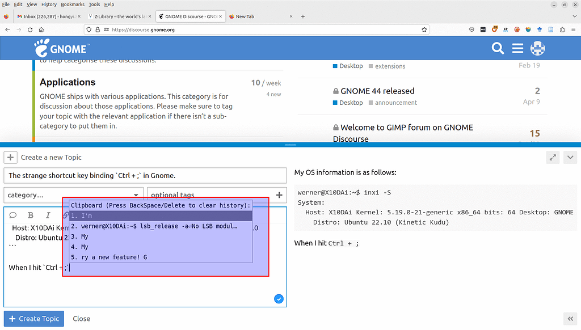Image resolution: width=581 pixels, height=330 pixels.
Task: Click the plus icon beside optional tags
Action: tap(279, 194)
